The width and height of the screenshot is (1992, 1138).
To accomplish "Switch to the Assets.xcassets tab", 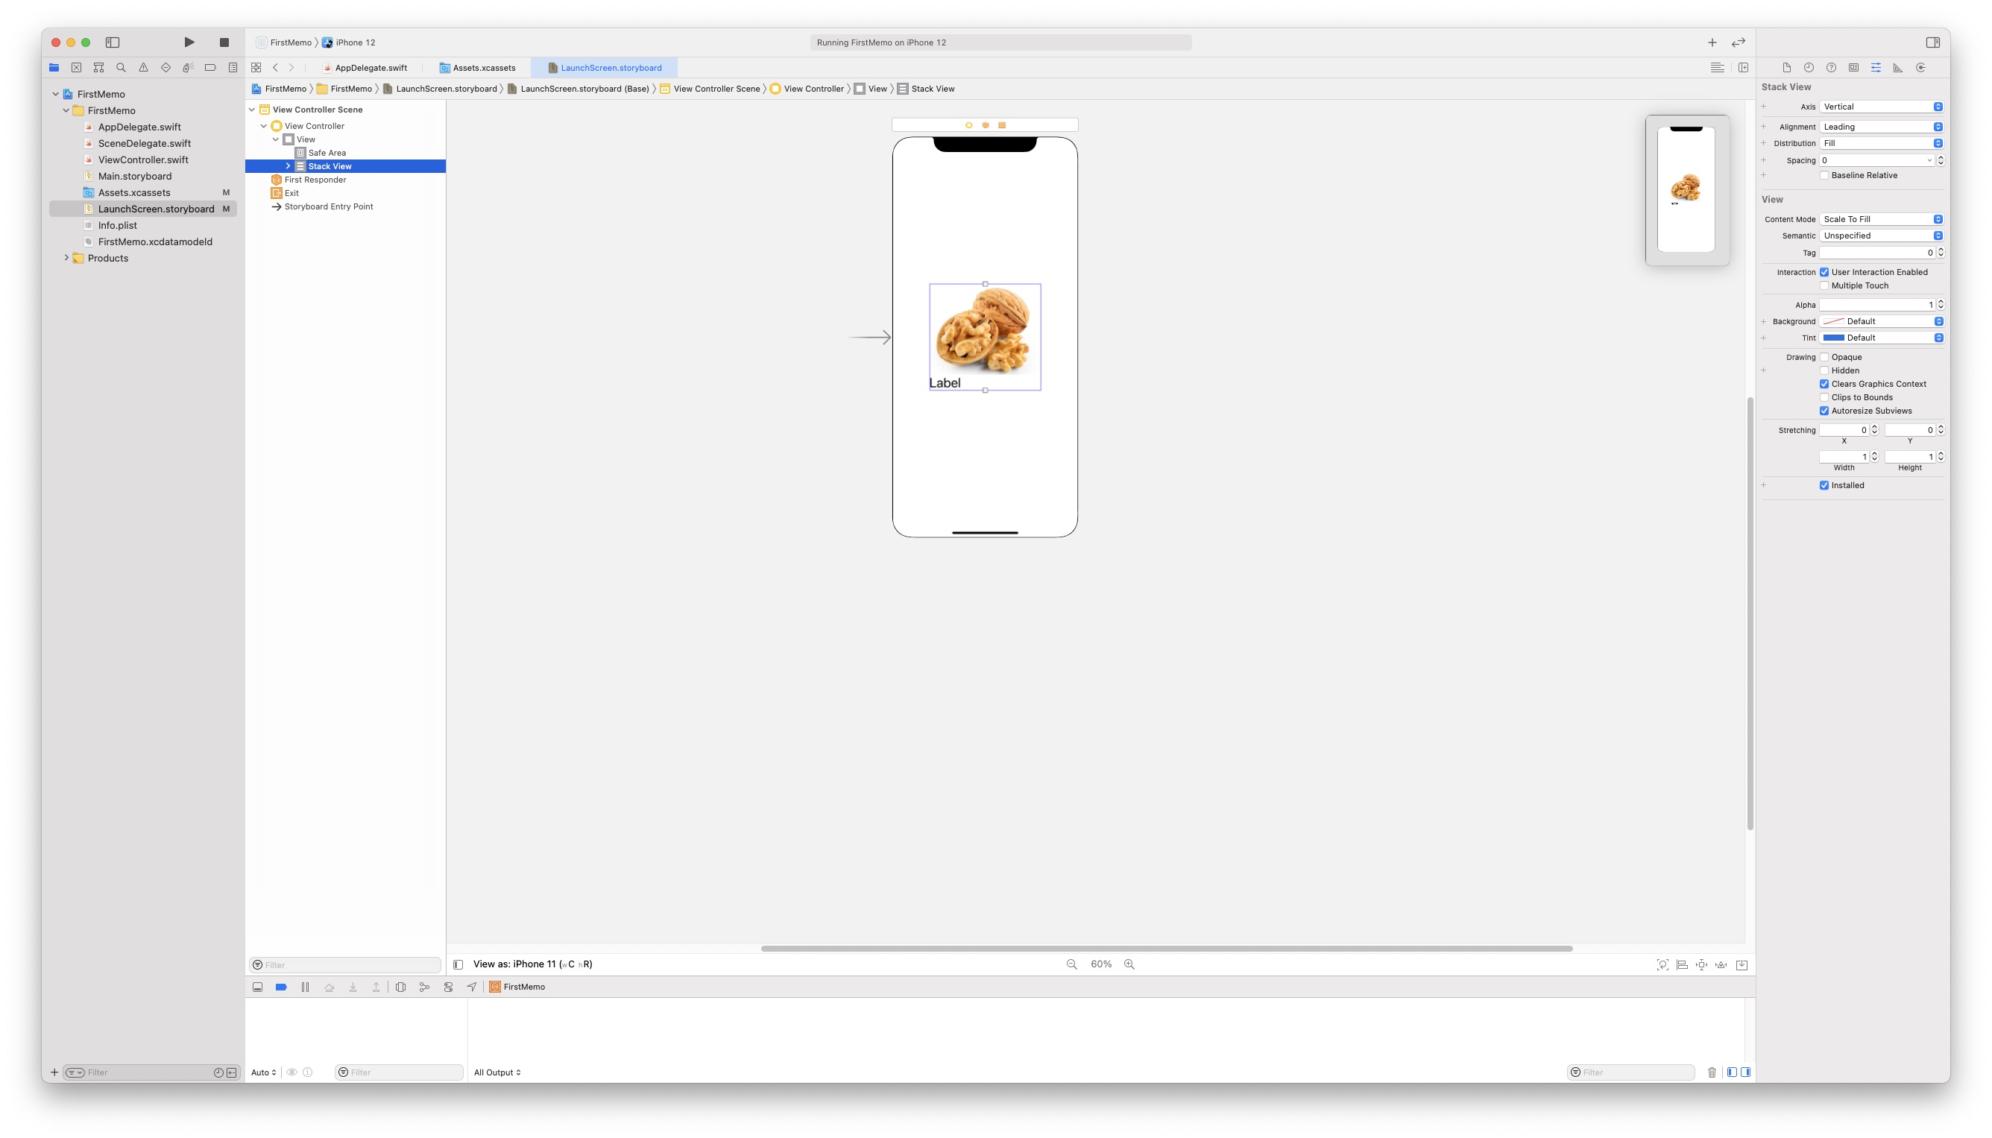I will (x=477, y=68).
